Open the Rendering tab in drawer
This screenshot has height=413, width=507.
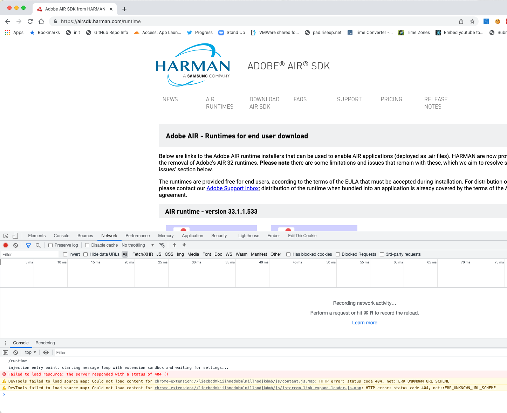45,343
